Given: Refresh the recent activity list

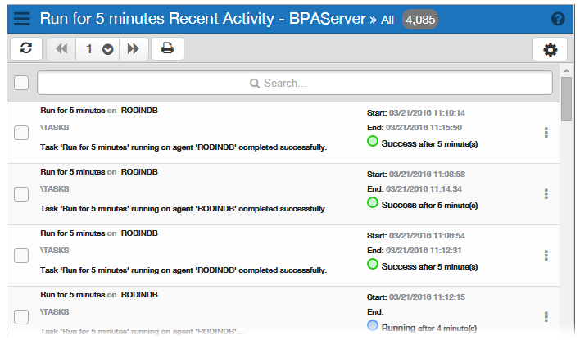Looking at the screenshot, I should point(26,48).
